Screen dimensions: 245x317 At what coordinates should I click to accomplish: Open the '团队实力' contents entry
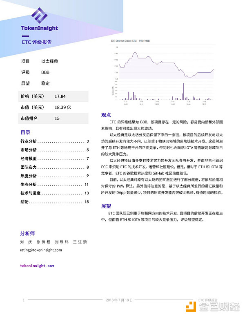point(55,167)
